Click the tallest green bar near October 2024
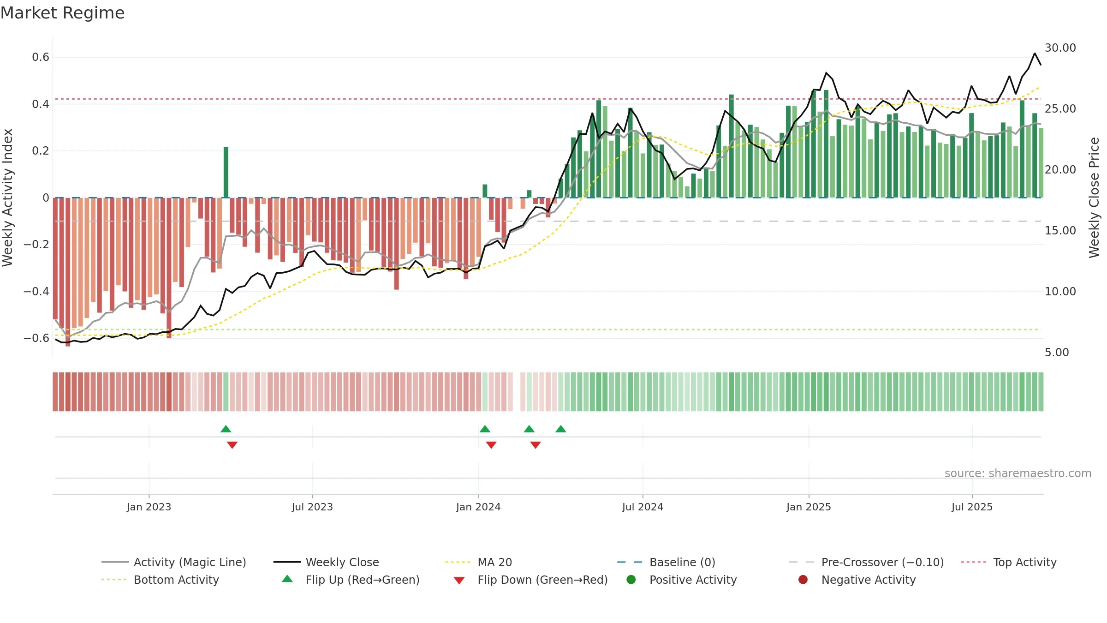1107x623 pixels. [x=732, y=146]
